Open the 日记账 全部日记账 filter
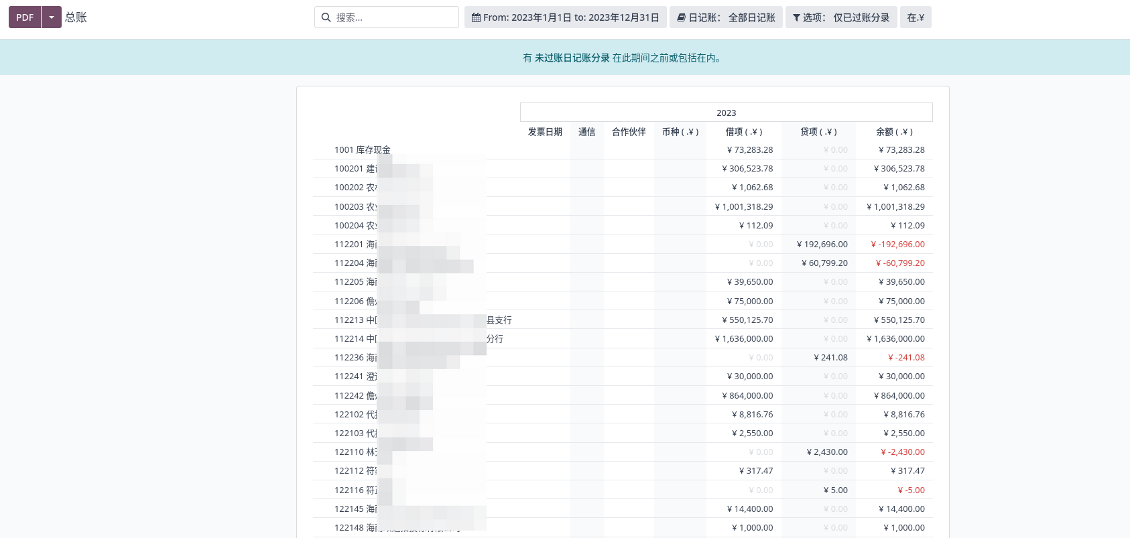1130x538 pixels. [x=726, y=17]
